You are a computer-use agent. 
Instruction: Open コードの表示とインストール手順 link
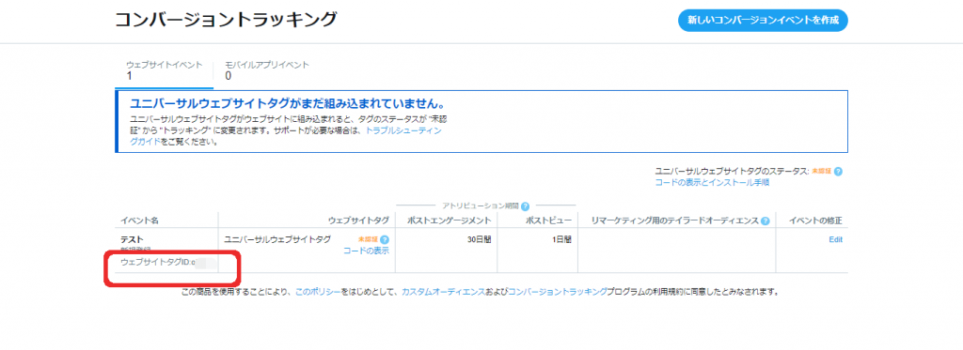point(713,183)
